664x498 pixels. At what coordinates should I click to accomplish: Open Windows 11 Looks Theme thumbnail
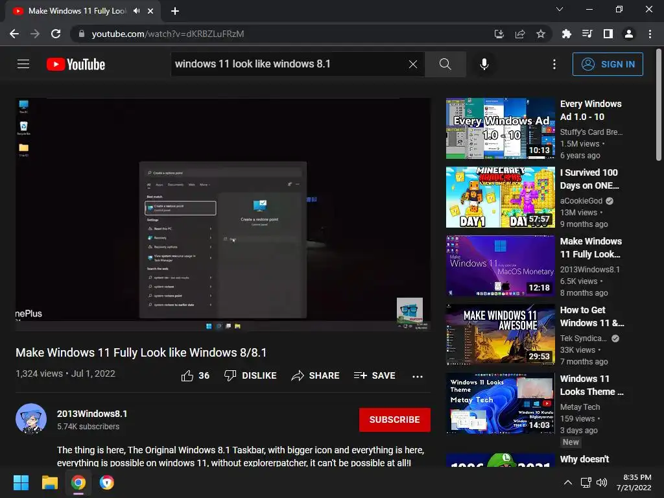pos(500,403)
